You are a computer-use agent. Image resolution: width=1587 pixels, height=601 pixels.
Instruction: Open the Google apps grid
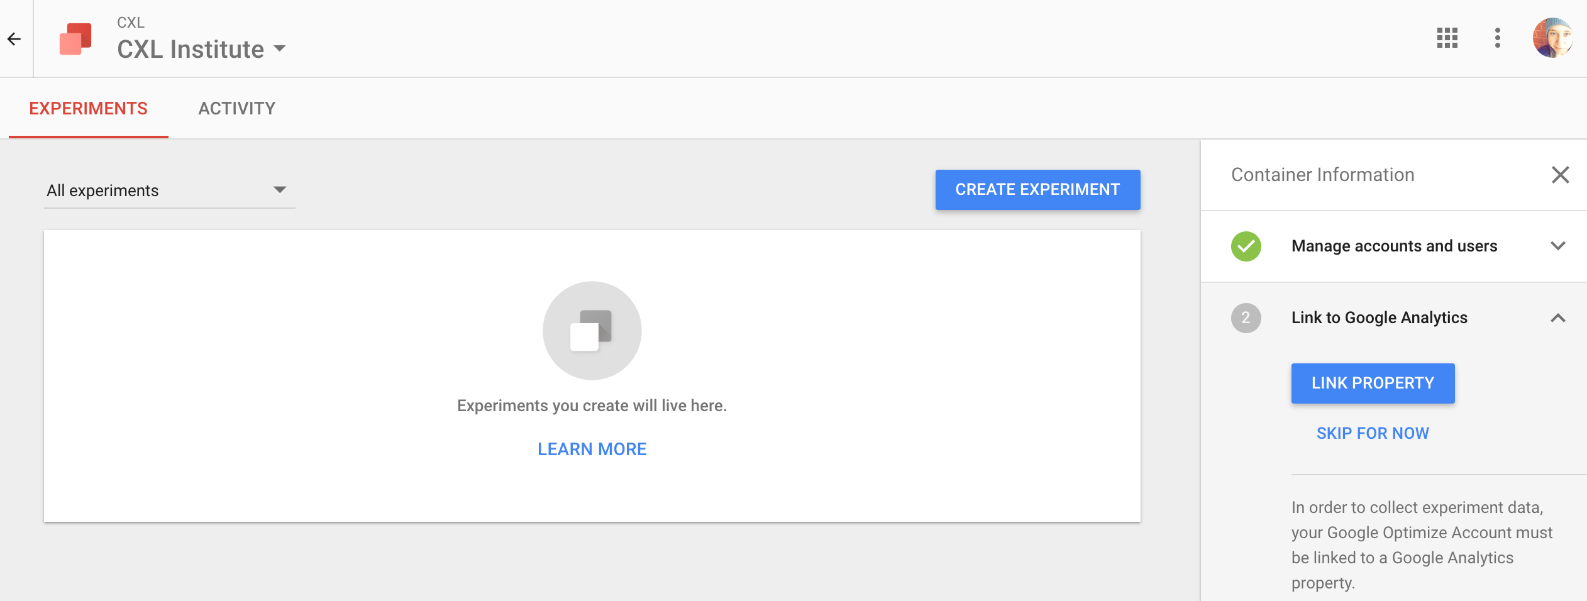1447,38
